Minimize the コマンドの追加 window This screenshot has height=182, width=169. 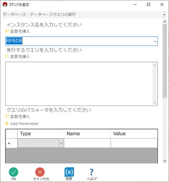click(135, 5)
